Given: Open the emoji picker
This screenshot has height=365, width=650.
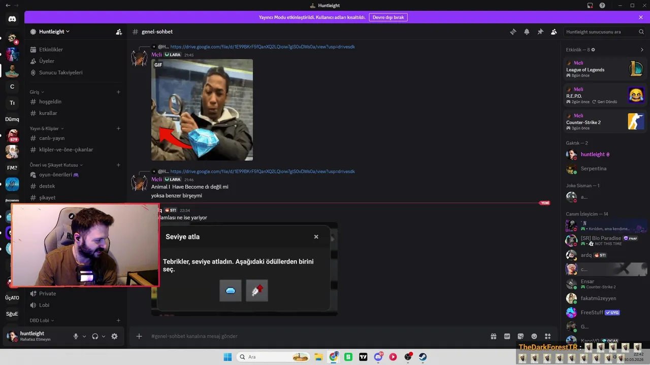Looking at the screenshot, I should [534, 336].
